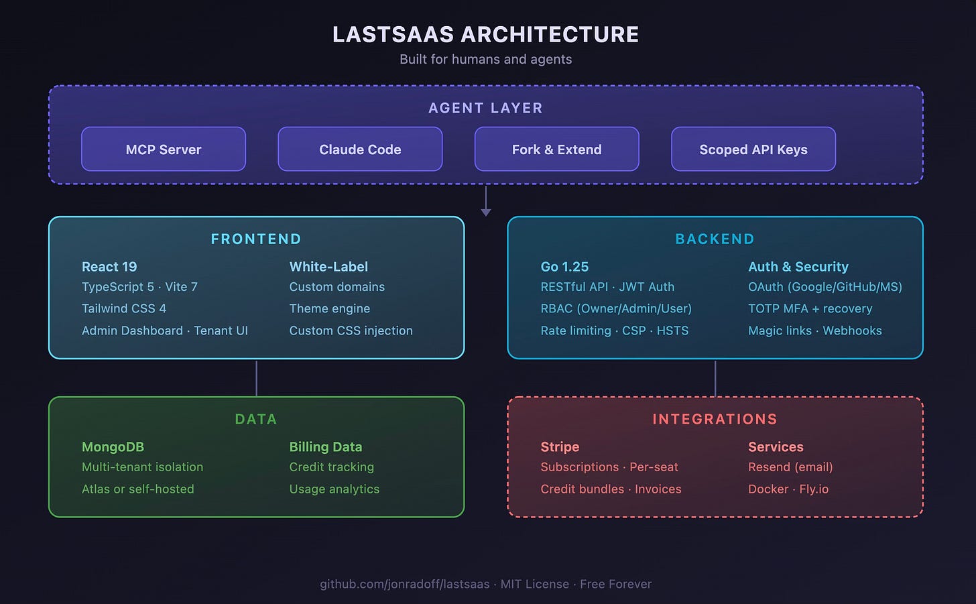Click the 'Atlas or self-hosted' line
Viewport: 976px width, 604px height.
138,489
